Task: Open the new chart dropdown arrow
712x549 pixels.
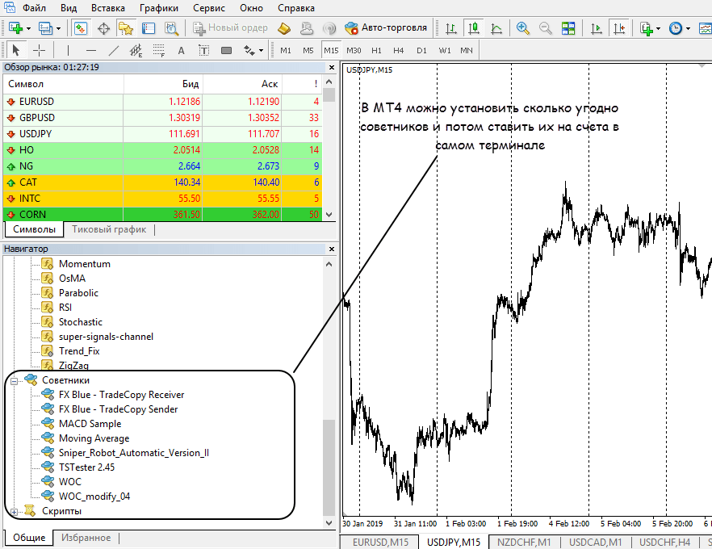Action: 29,28
